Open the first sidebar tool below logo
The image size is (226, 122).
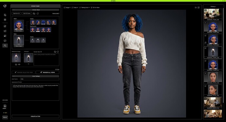tap(5, 15)
